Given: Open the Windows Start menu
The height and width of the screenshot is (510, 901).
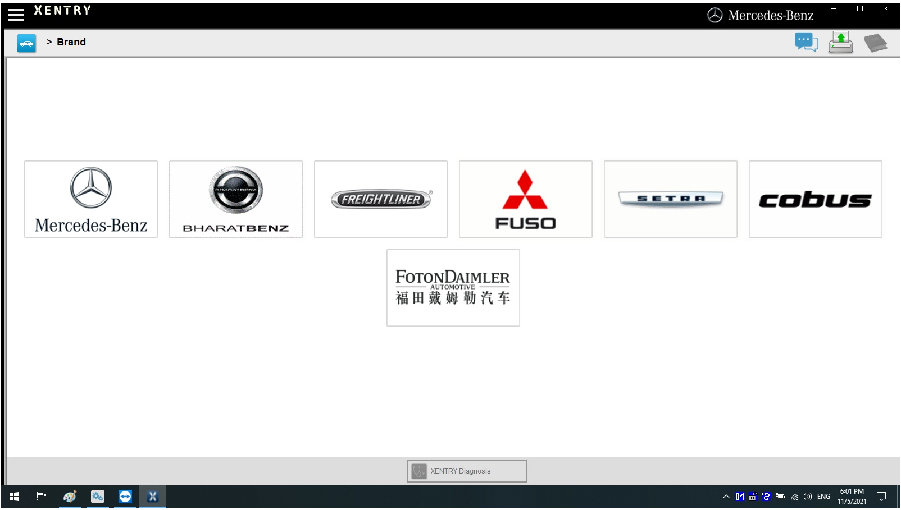Looking at the screenshot, I should coord(15,497).
